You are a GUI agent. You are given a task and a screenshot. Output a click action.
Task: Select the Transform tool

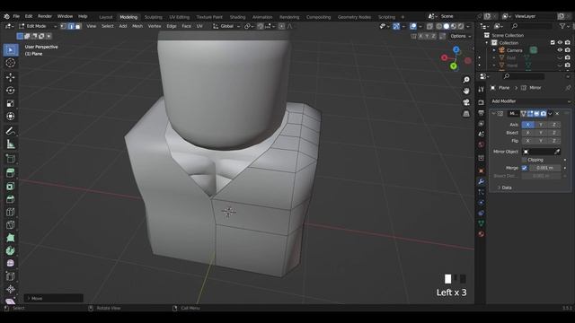pos(11,117)
